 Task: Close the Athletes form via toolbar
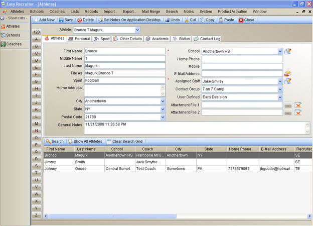(246, 20)
